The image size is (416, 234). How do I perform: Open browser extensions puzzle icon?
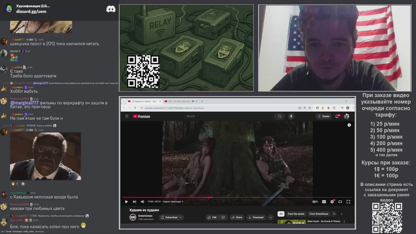pyautogui.click(x=334, y=108)
